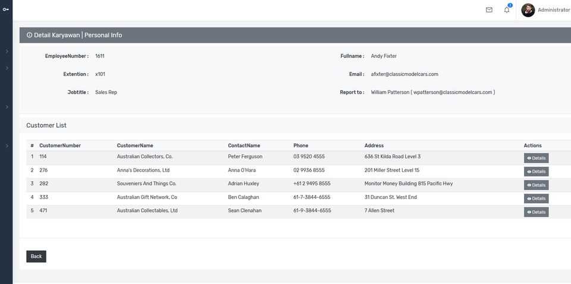
Task: Open the notifications bell icon
Action: 507,10
